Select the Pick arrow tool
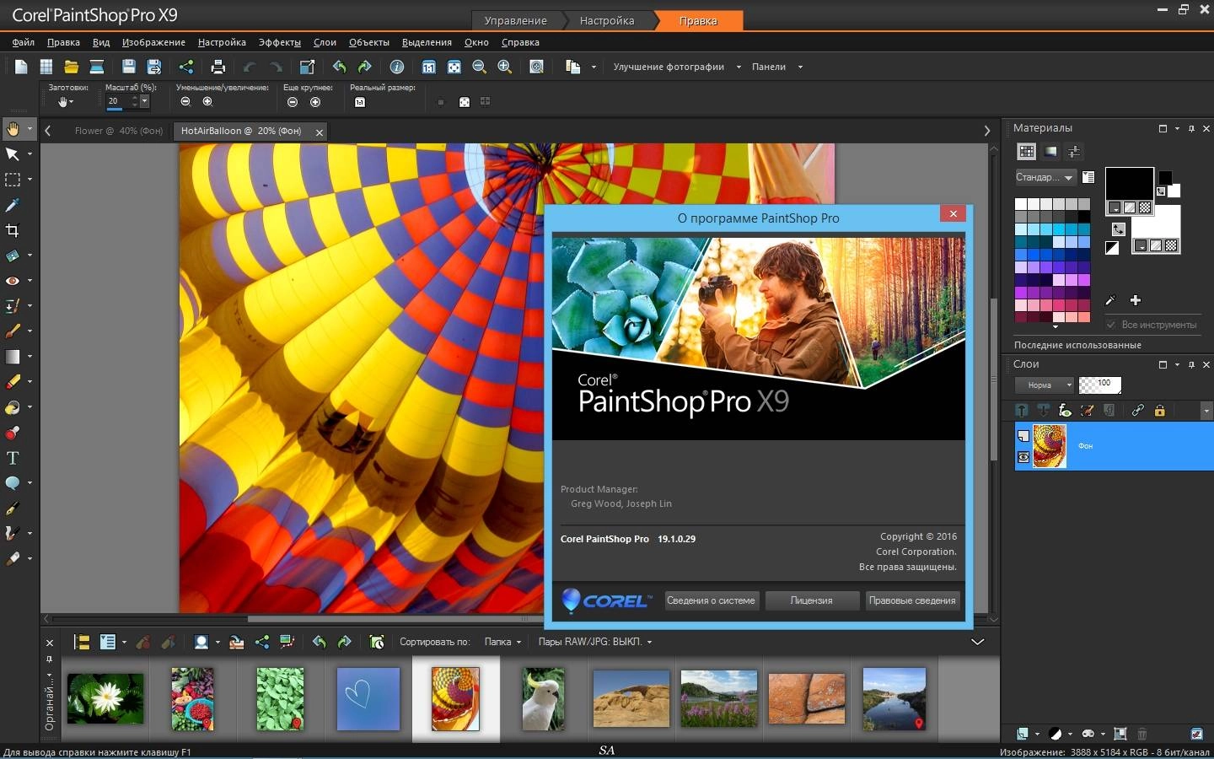Screen dimensions: 1214x759 (13, 154)
